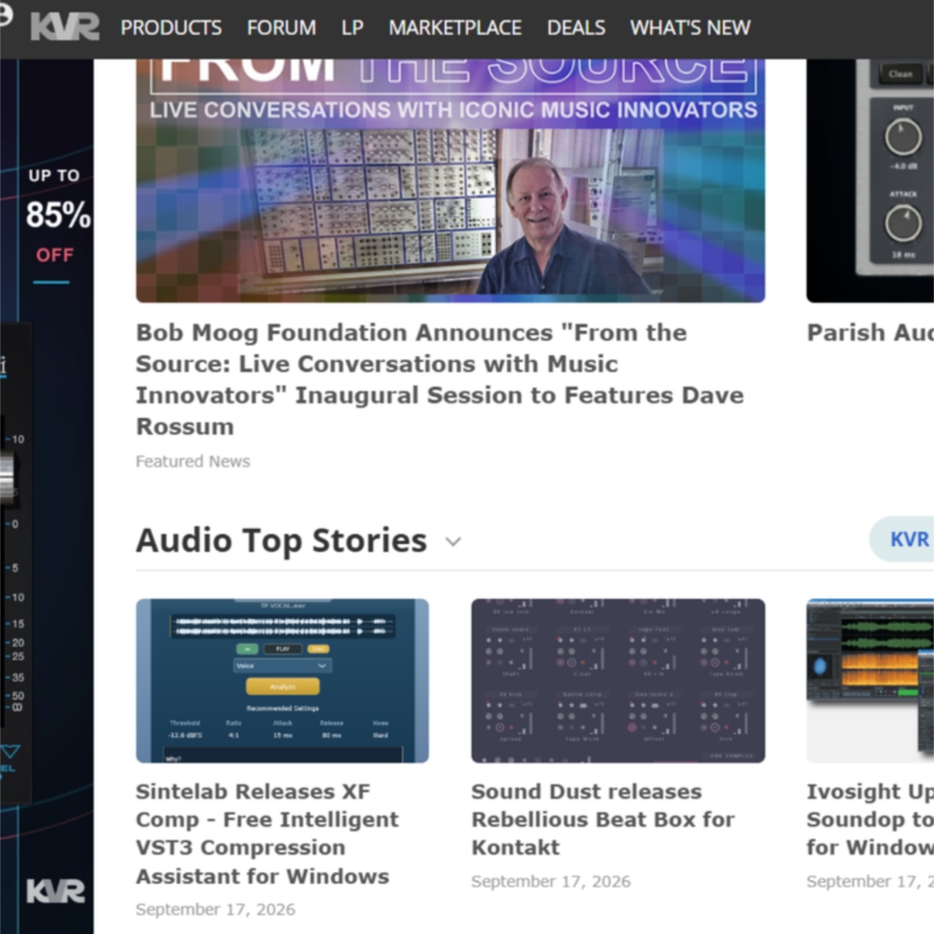
Task: Open the Marketplace menu item
Action: pos(455,28)
